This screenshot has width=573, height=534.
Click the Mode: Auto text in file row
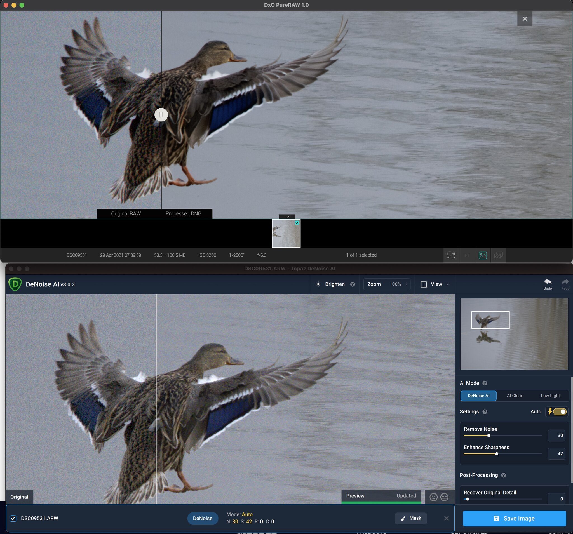tap(239, 514)
